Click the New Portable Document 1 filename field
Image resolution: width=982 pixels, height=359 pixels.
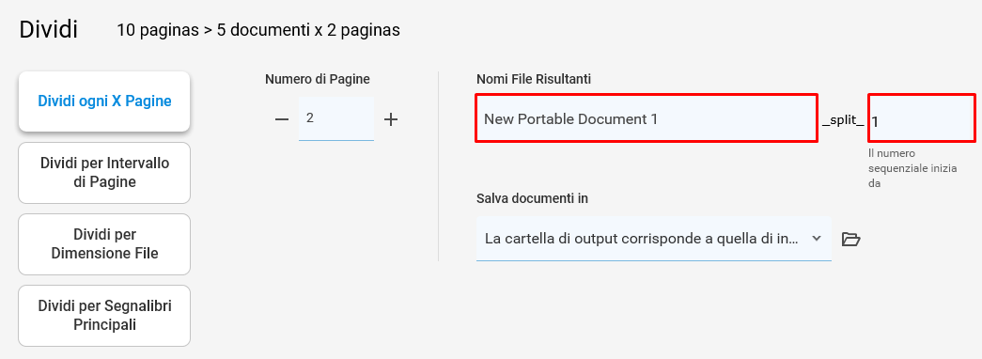point(647,118)
